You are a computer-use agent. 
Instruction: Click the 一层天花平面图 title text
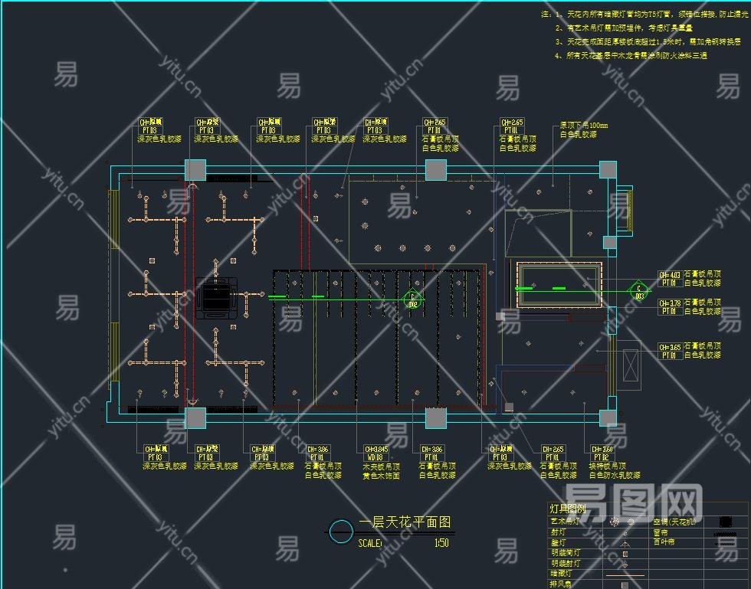[405, 522]
